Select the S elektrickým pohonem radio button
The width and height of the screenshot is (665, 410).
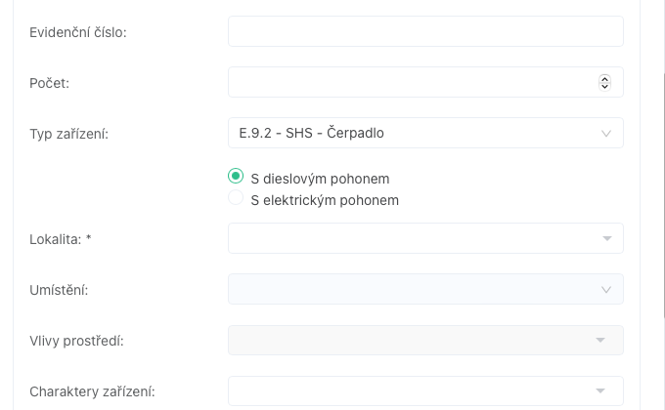coord(236,198)
